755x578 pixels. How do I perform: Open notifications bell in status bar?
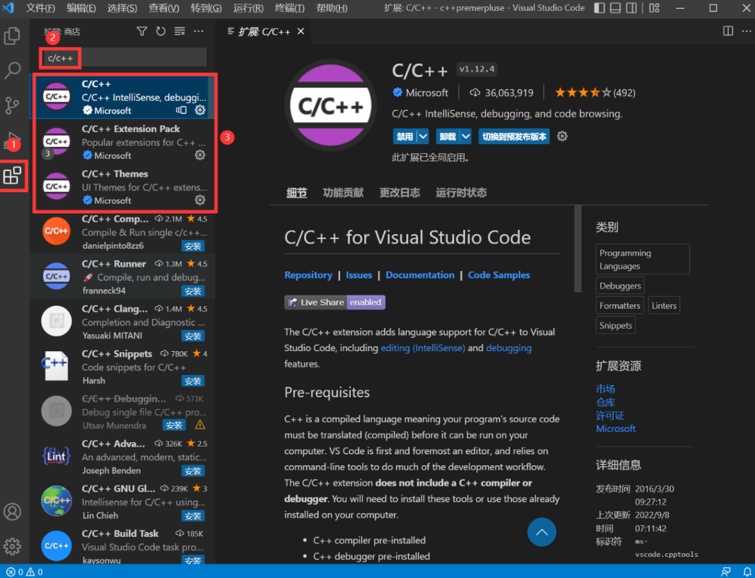point(747,572)
